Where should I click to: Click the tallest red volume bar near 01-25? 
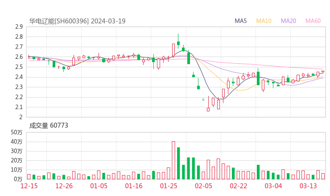click(x=173, y=160)
